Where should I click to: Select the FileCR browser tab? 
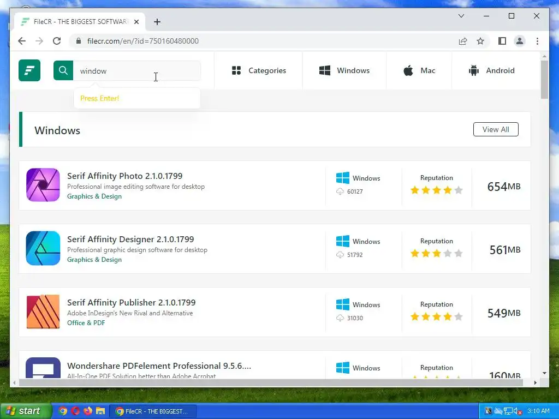coord(80,22)
